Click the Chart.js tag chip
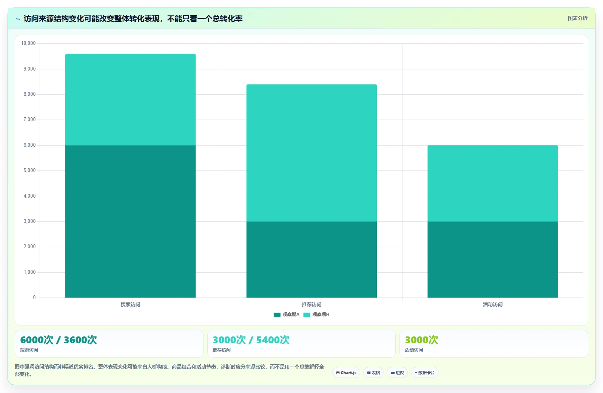 click(x=346, y=373)
